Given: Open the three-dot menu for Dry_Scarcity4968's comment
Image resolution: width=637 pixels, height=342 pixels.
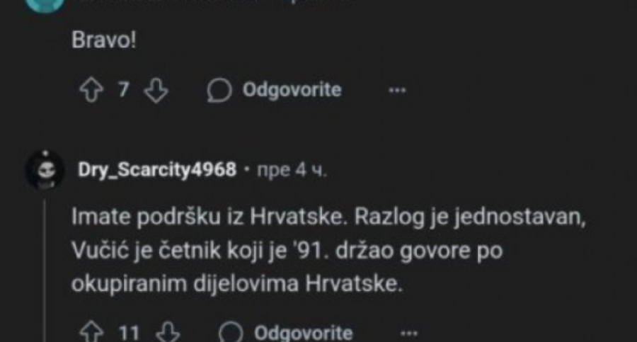Looking at the screenshot, I should pyautogui.click(x=408, y=334).
